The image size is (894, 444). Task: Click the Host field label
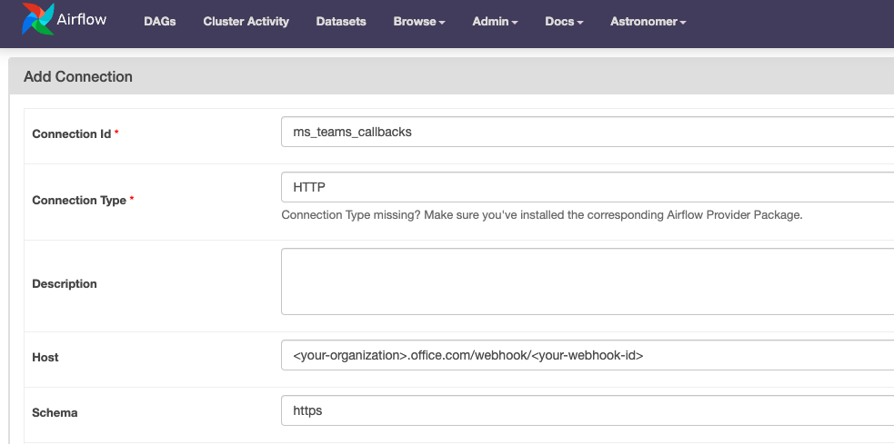pyautogui.click(x=45, y=357)
